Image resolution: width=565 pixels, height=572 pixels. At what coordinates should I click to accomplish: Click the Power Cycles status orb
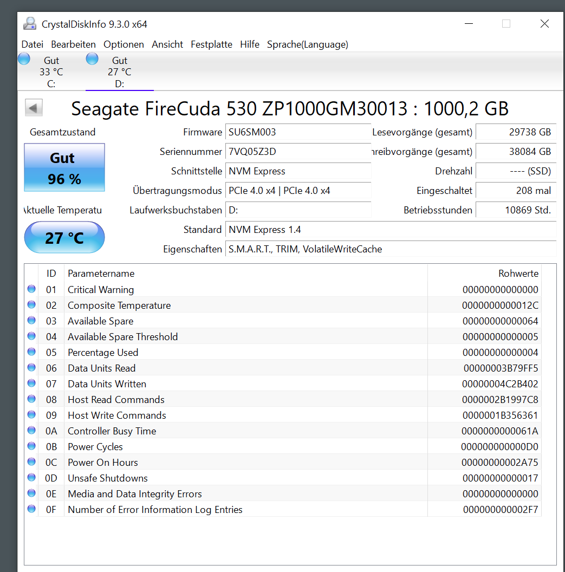[x=32, y=446]
